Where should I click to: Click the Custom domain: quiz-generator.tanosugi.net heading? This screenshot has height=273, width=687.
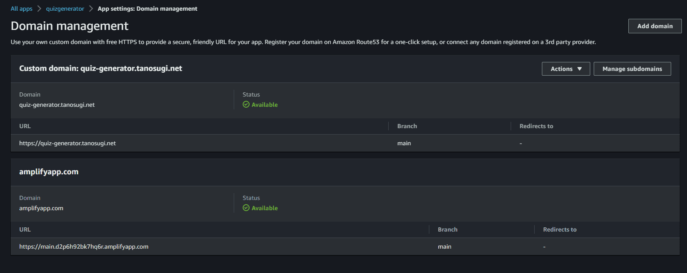coord(101,68)
